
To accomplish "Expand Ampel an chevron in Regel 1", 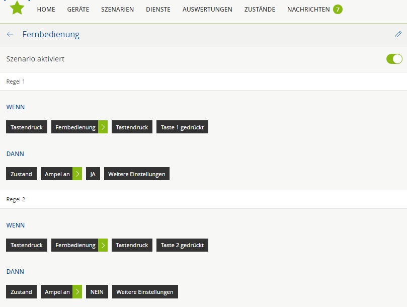I will 77,174.
